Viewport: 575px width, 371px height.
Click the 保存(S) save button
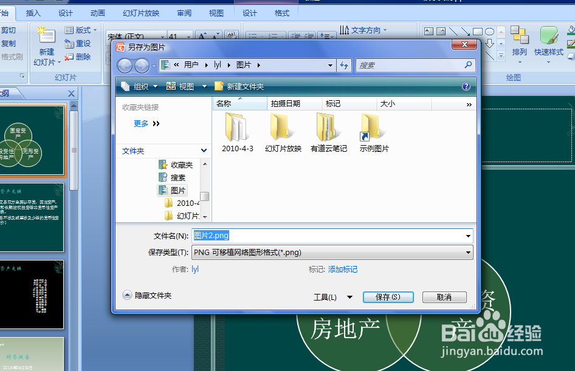pyautogui.click(x=388, y=297)
